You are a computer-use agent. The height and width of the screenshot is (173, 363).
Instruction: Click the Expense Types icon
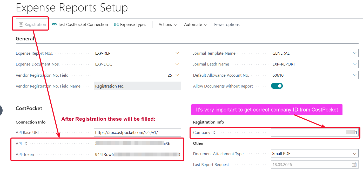point(117,24)
